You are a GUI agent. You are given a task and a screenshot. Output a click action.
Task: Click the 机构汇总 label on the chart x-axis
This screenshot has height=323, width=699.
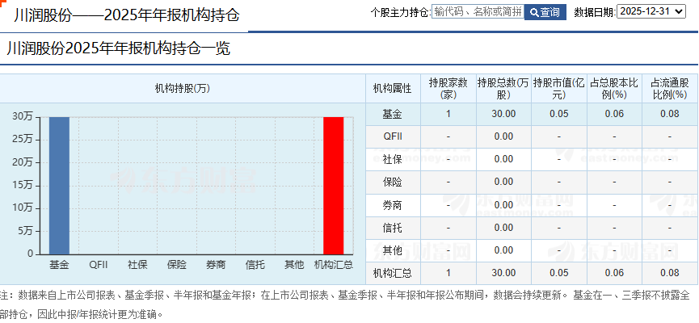click(334, 265)
